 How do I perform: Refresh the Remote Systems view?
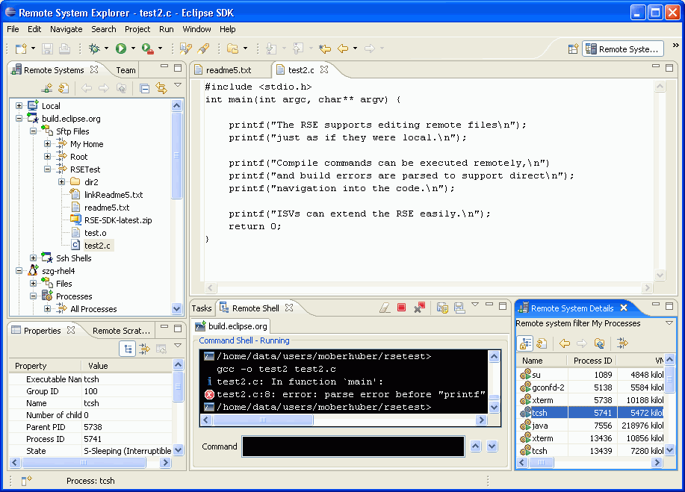(63, 88)
